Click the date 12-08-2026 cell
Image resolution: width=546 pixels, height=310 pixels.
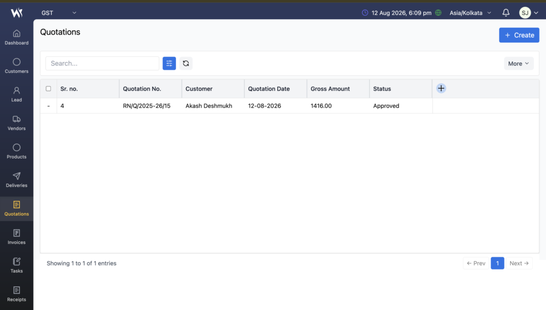pos(264,106)
